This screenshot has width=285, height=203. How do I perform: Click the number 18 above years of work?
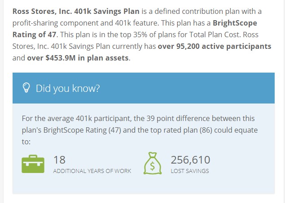click(x=59, y=160)
